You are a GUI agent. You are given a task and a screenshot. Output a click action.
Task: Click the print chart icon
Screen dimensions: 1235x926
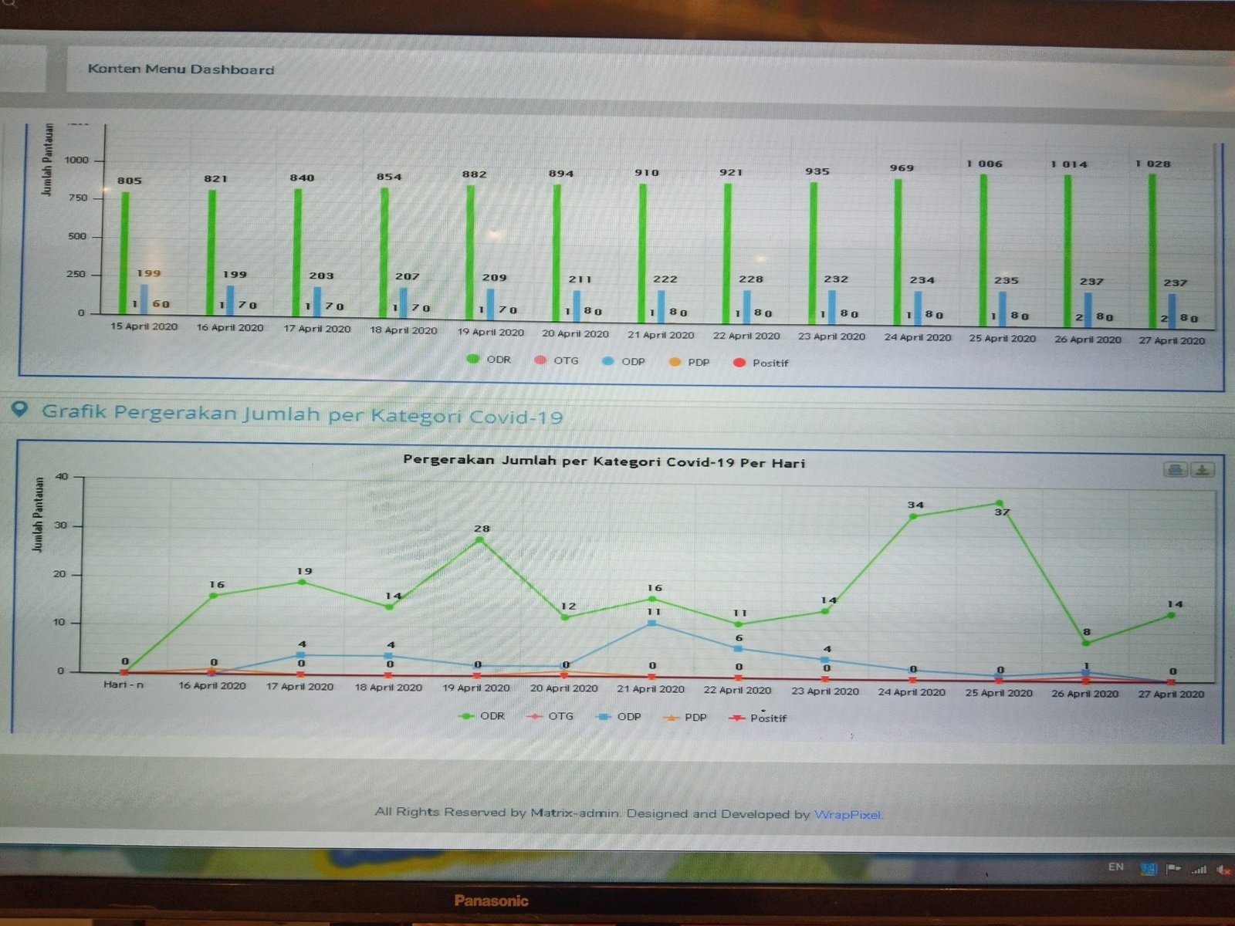[x=1175, y=469]
